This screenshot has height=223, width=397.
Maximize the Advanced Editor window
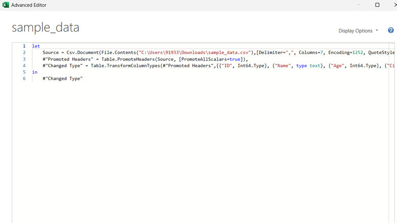pyautogui.click(x=377, y=5)
